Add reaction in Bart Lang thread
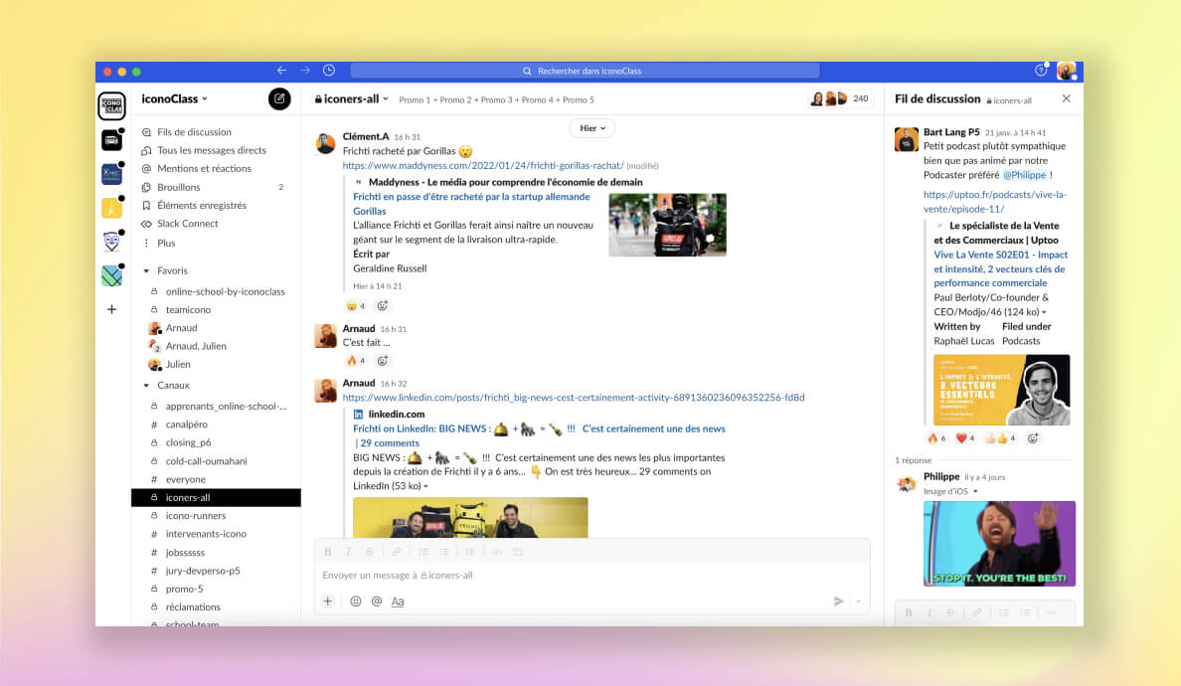Image resolution: width=1181 pixels, height=686 pixels. 1033,438
